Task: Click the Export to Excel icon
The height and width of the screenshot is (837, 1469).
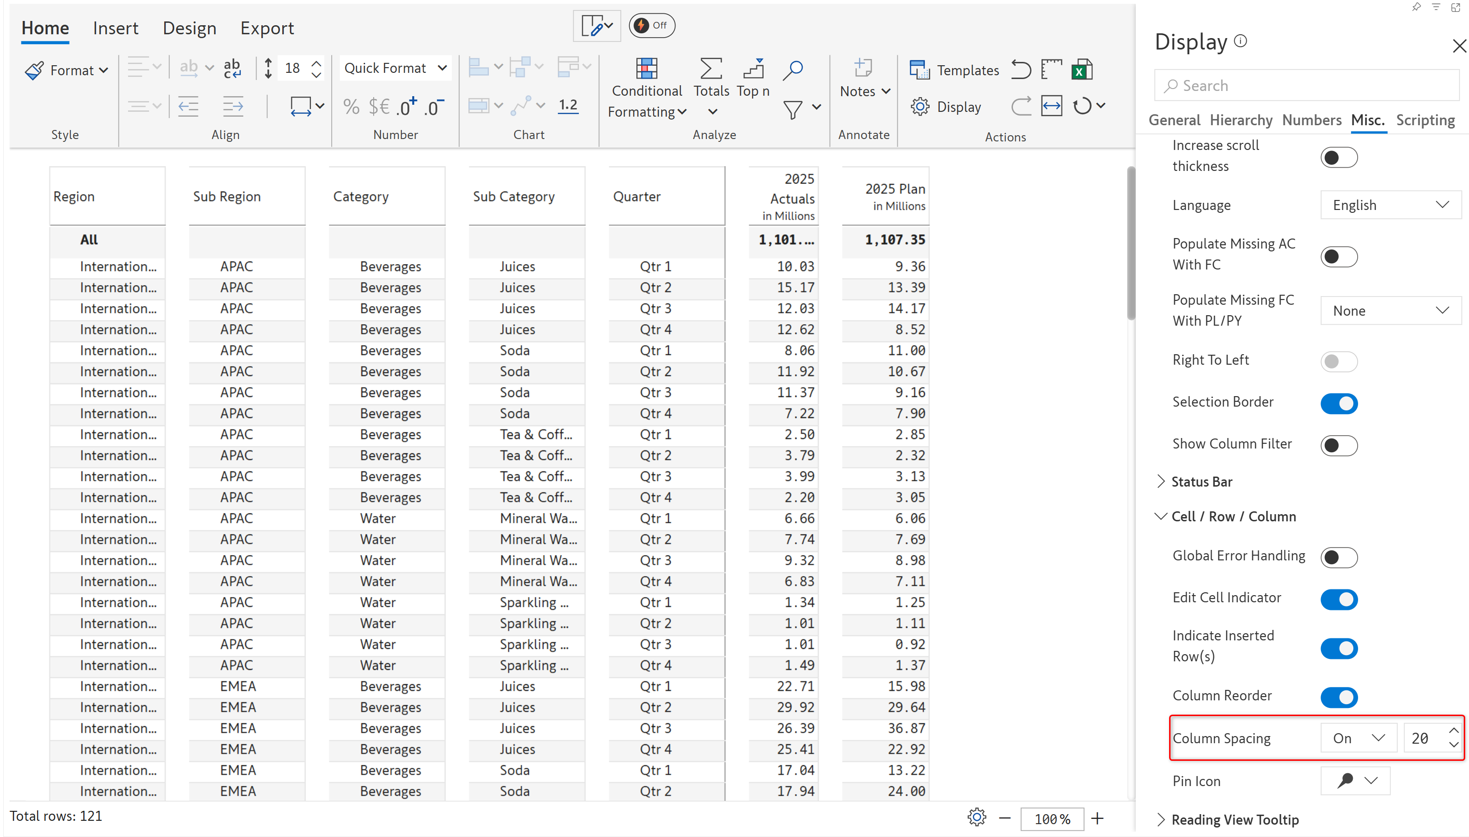Action: click(1081, 70)
